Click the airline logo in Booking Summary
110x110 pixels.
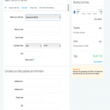[74, 12]
